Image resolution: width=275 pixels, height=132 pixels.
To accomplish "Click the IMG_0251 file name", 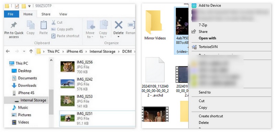I will coord(85,113).
